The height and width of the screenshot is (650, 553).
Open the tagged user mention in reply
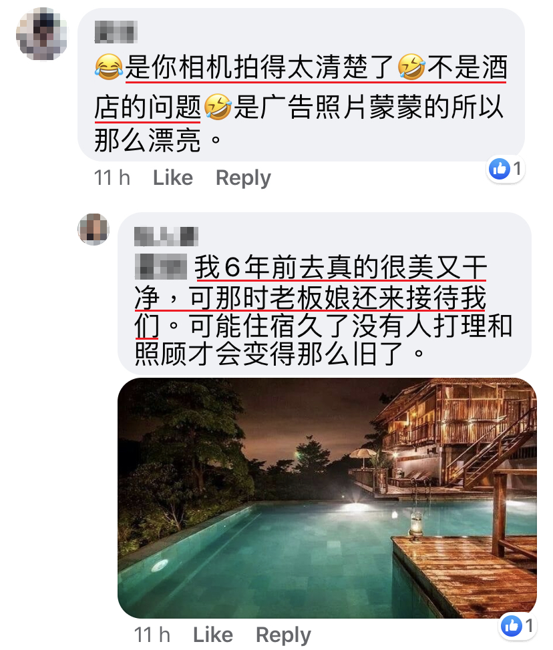coord(161,267)
